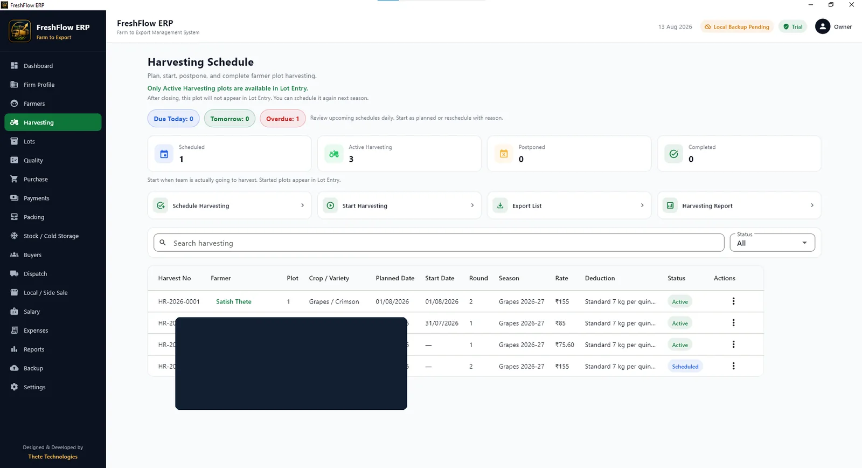Viewport: 862px width, 468px height.
Task: Go to Farmers section
Action: tap(53, 104)
